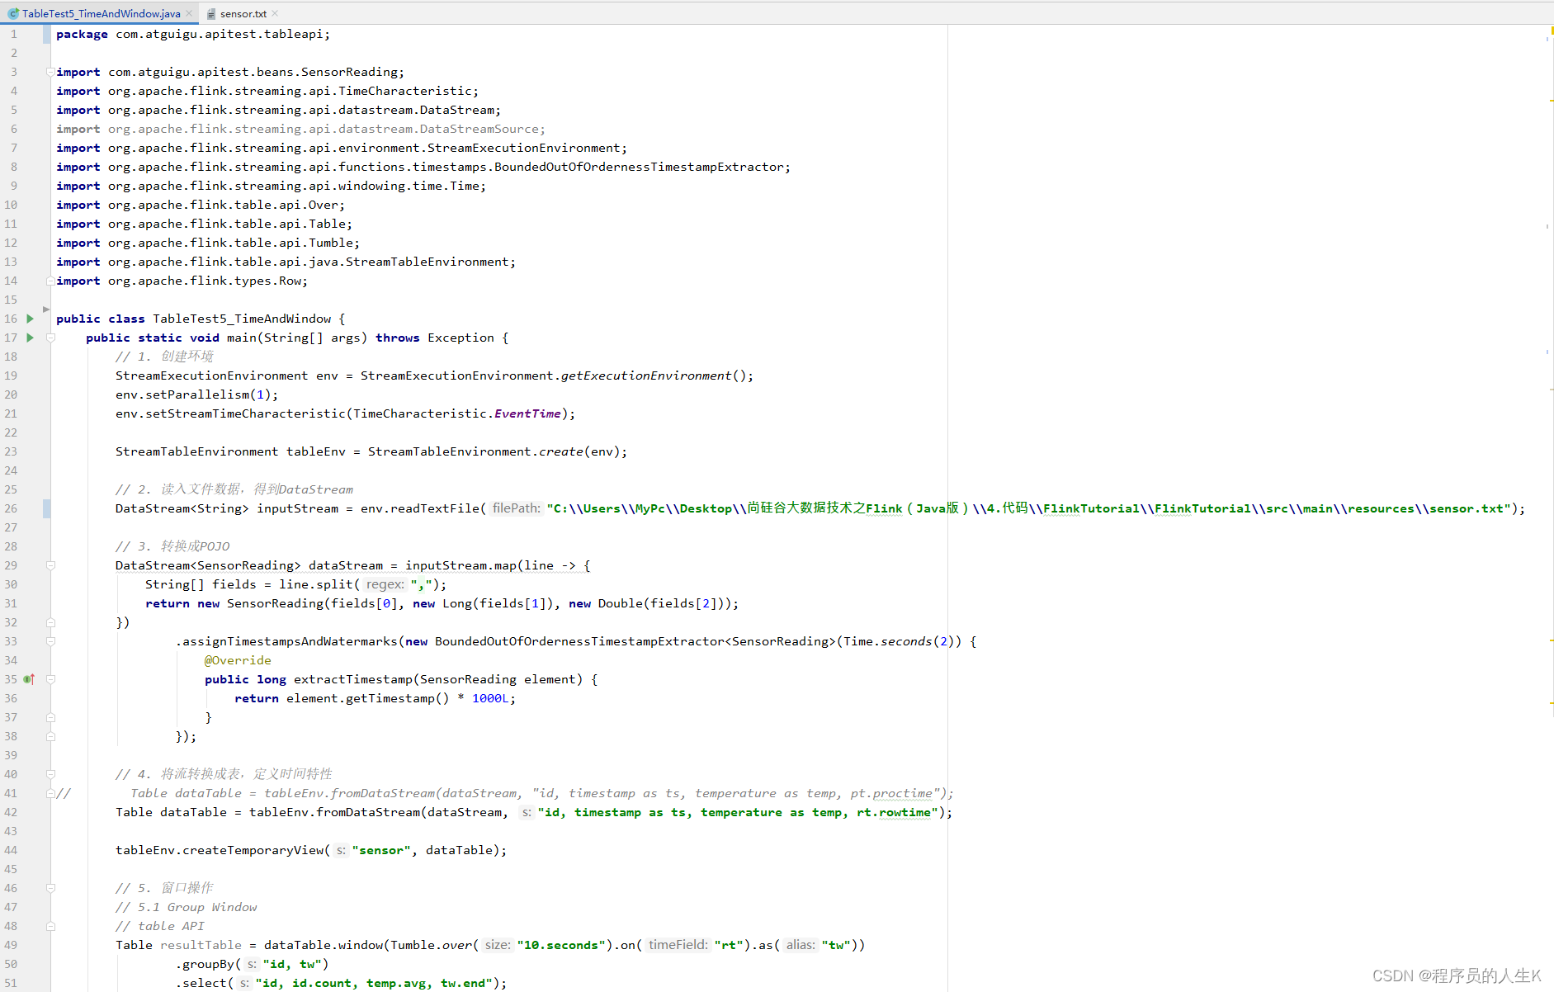The width and height of the screenshot is (1554, 992).
Task: Click line number 1 in the gutter
Action: (13, 34)
